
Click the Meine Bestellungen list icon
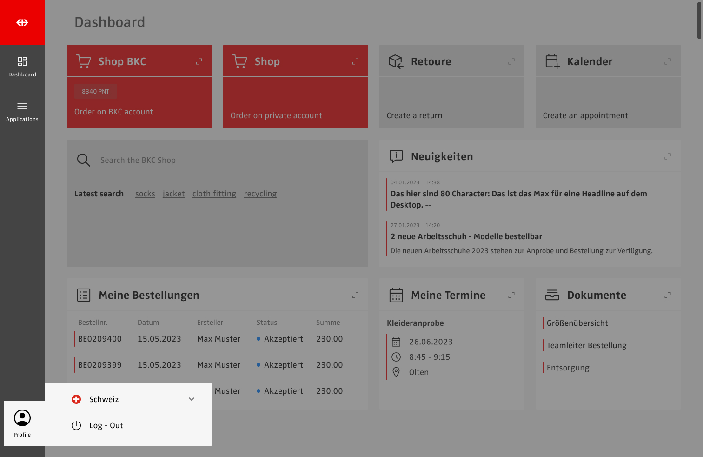click(x=84, y=295)
